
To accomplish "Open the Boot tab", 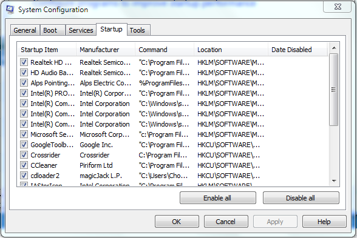I will coord(50,30).
